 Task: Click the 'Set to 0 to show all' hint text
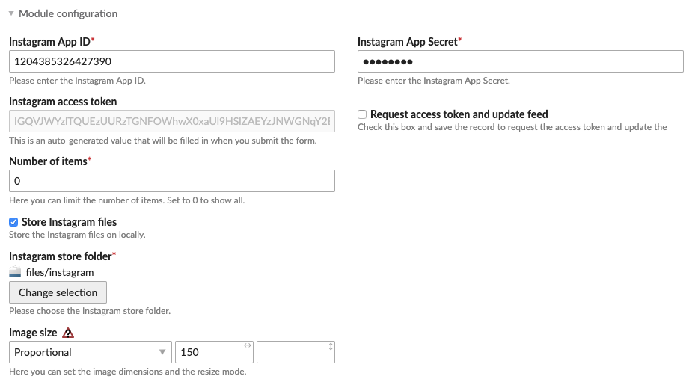pyautogui.click(x=206, y=200)
